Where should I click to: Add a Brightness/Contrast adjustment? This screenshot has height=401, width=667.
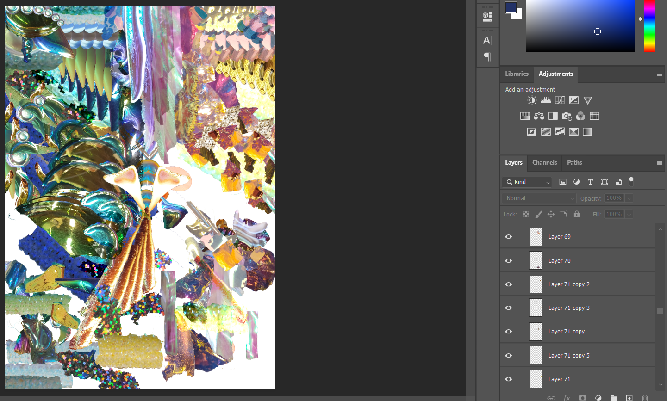click(x=532, y=100)
